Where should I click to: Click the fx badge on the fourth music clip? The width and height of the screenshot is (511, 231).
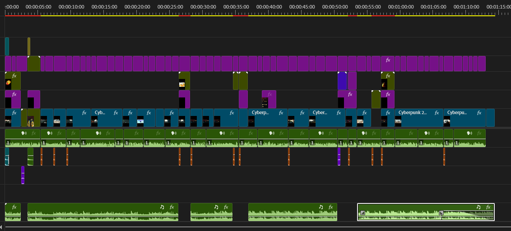point(330,207)
